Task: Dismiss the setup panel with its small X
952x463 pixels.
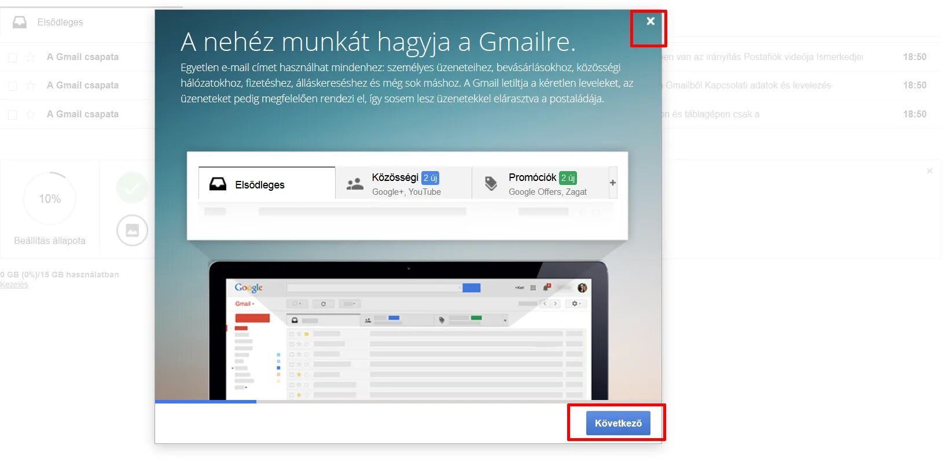Action: (x=929, y=171)
